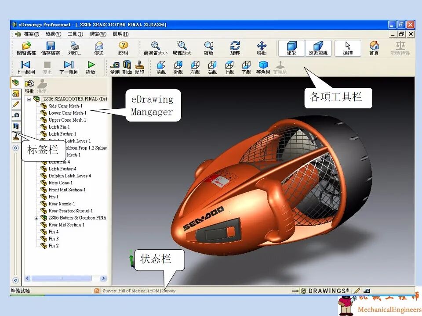Select the Latch Pin-1 component in the tree
The width and height of the screenshot is (422, 316).
click(59, 126)
